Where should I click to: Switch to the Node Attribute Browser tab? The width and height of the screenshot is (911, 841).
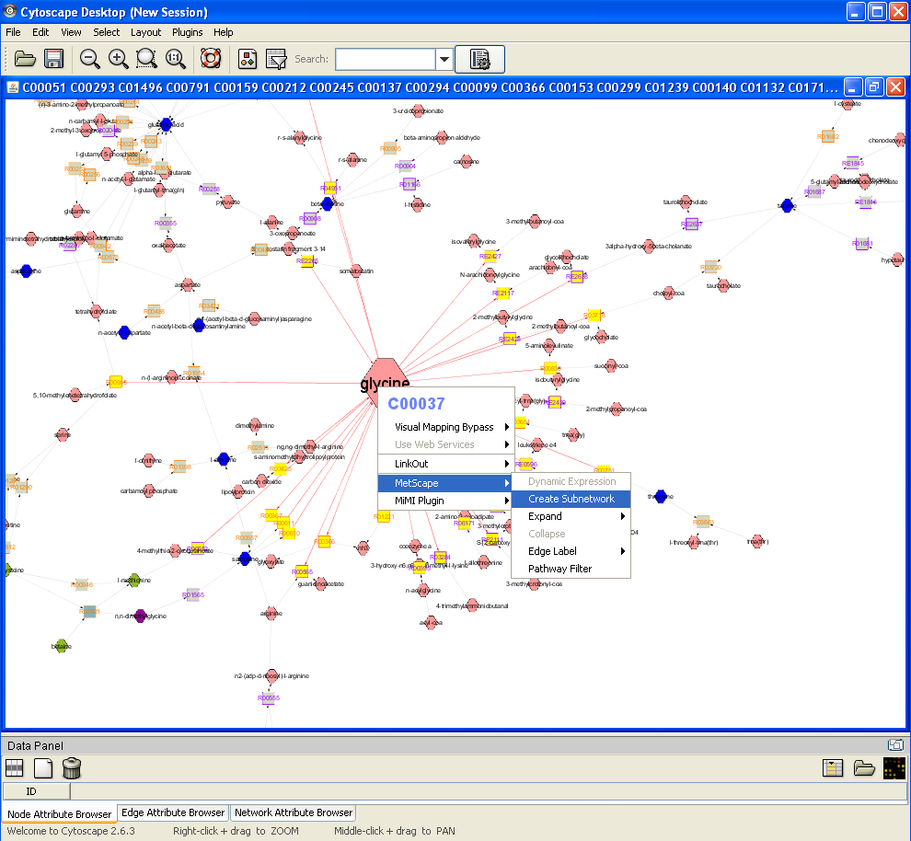point(59,813)
